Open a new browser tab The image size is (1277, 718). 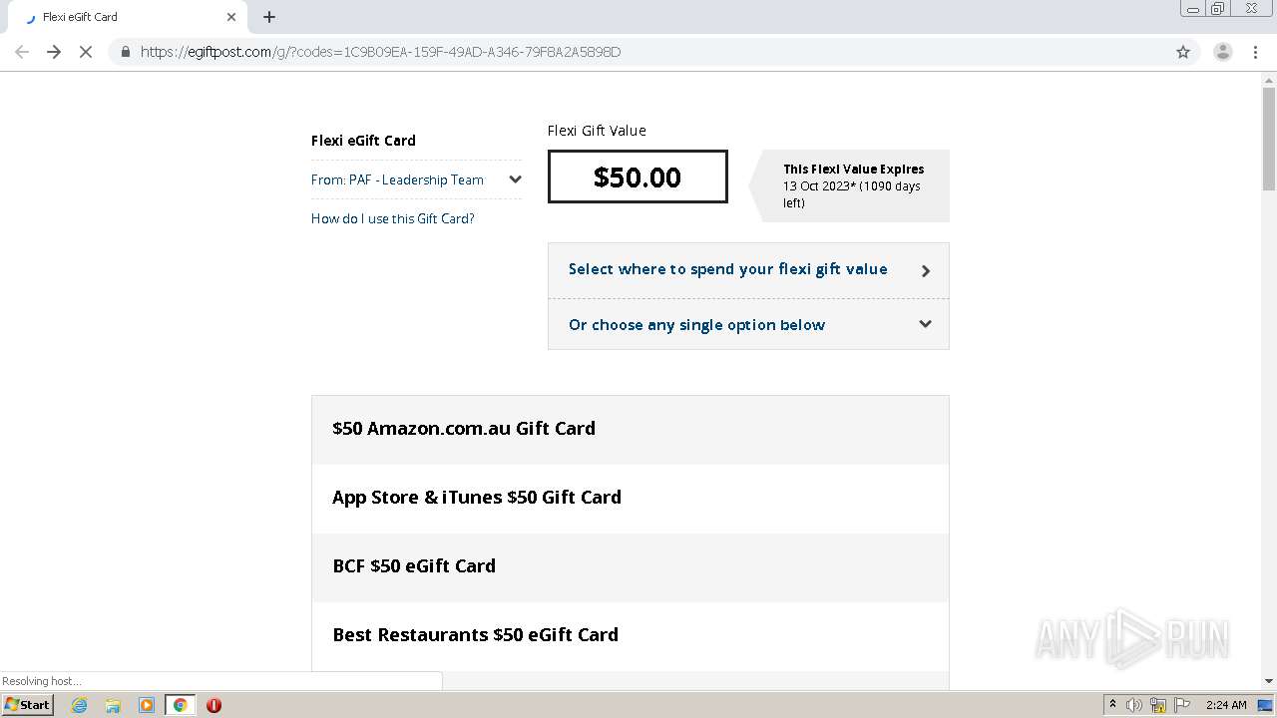tap(269, 17)
